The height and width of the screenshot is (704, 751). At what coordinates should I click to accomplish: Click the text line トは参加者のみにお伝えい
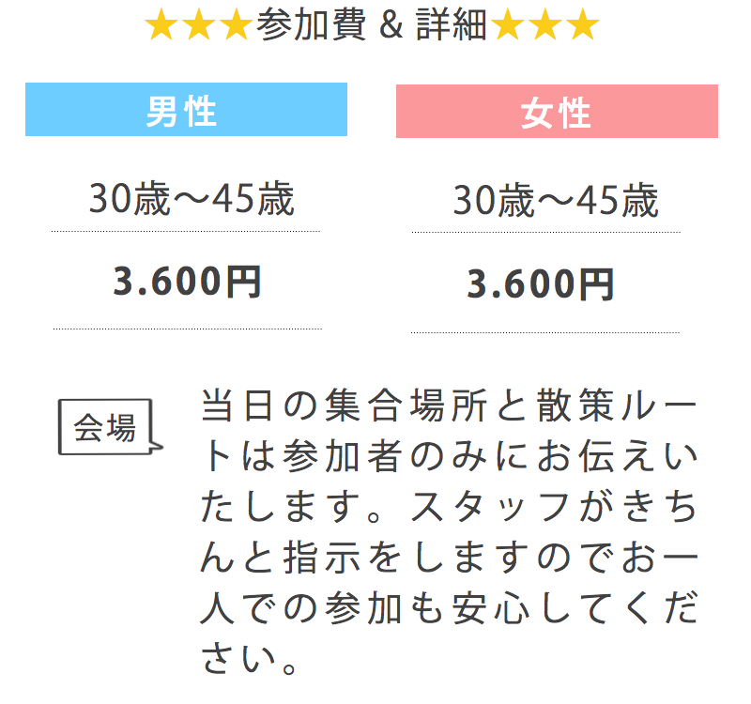pyautogui.click(x=449, y=456)
